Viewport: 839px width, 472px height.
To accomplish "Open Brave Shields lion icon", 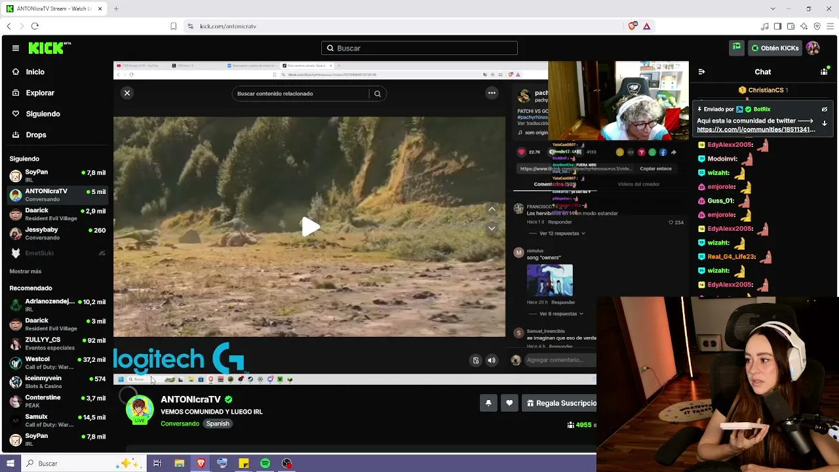I will click(632, 26).
